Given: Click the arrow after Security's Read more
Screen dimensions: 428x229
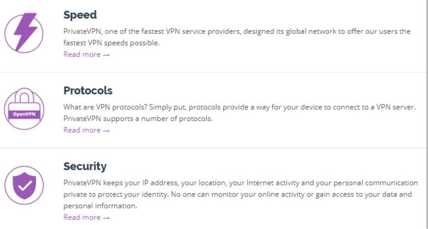Looking at the screenshot, I should click(107, 218).
